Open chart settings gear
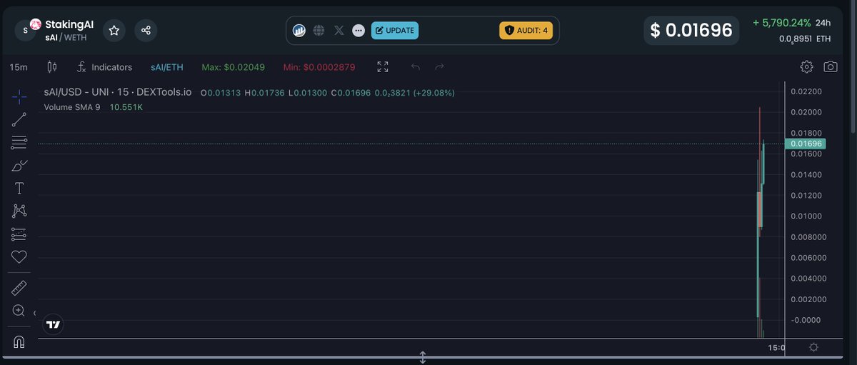857x365 pixels. tap(806, 67)
